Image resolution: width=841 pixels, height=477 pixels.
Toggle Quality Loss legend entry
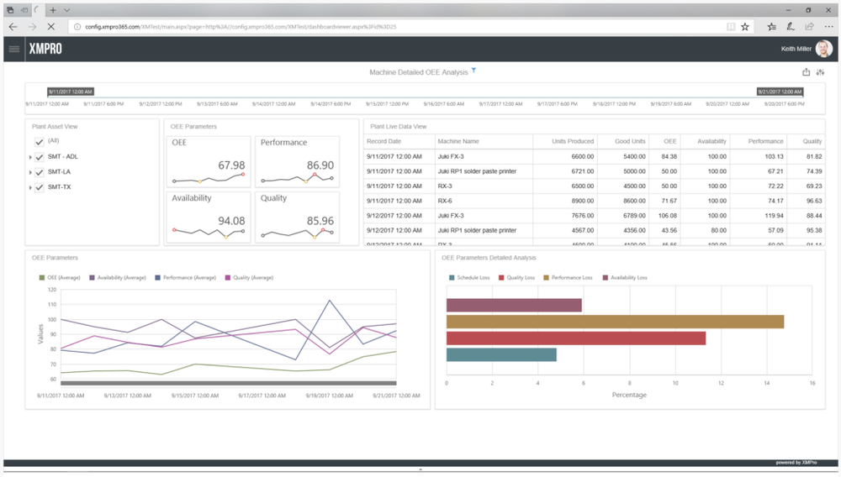tap(517, 278)
